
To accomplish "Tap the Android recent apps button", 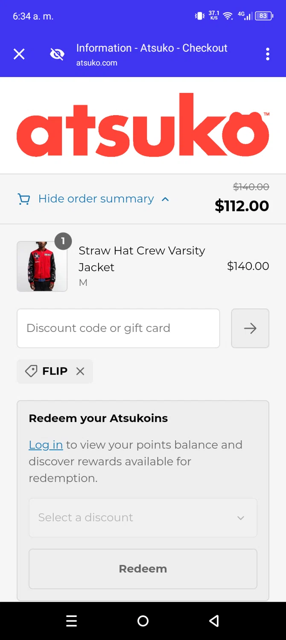I will [x=72, y=621].
